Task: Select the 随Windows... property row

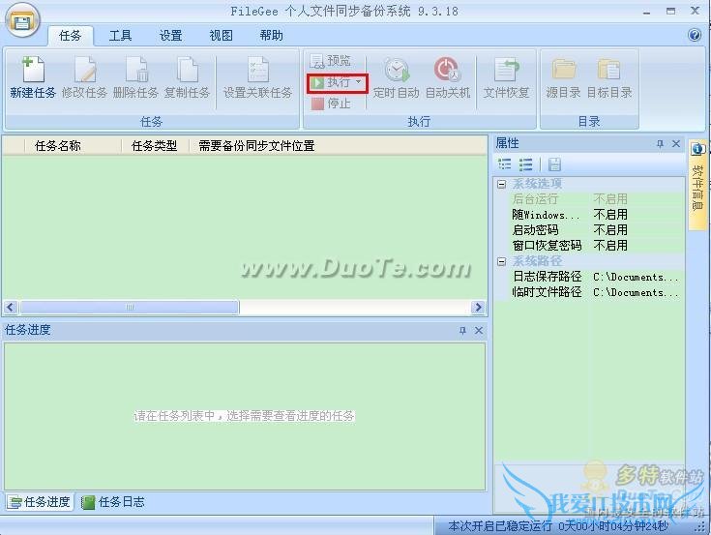Action: tap(596, 215)
